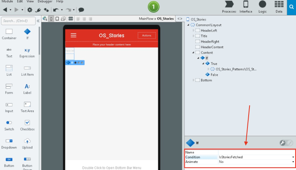Click the widget search field
This screenshot has width=296, height=170.
[x=18, y=21]
